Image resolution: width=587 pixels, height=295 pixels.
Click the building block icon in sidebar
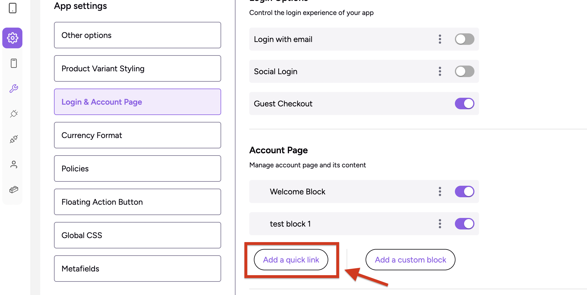click(14, 189)
